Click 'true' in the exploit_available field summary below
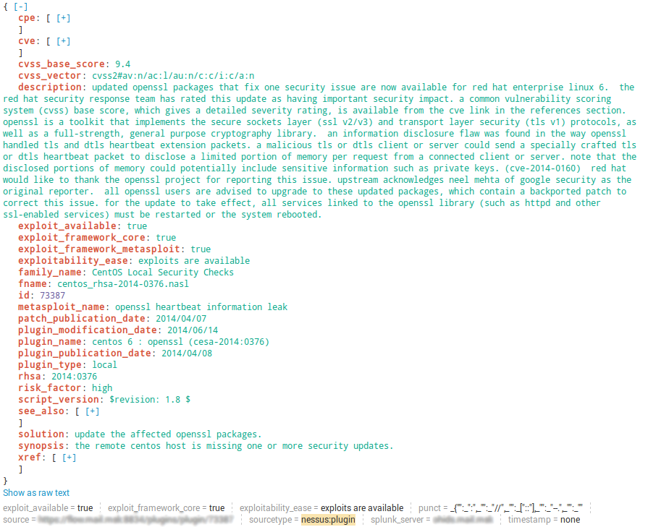The image size is (648, 527). pos(85,508)
